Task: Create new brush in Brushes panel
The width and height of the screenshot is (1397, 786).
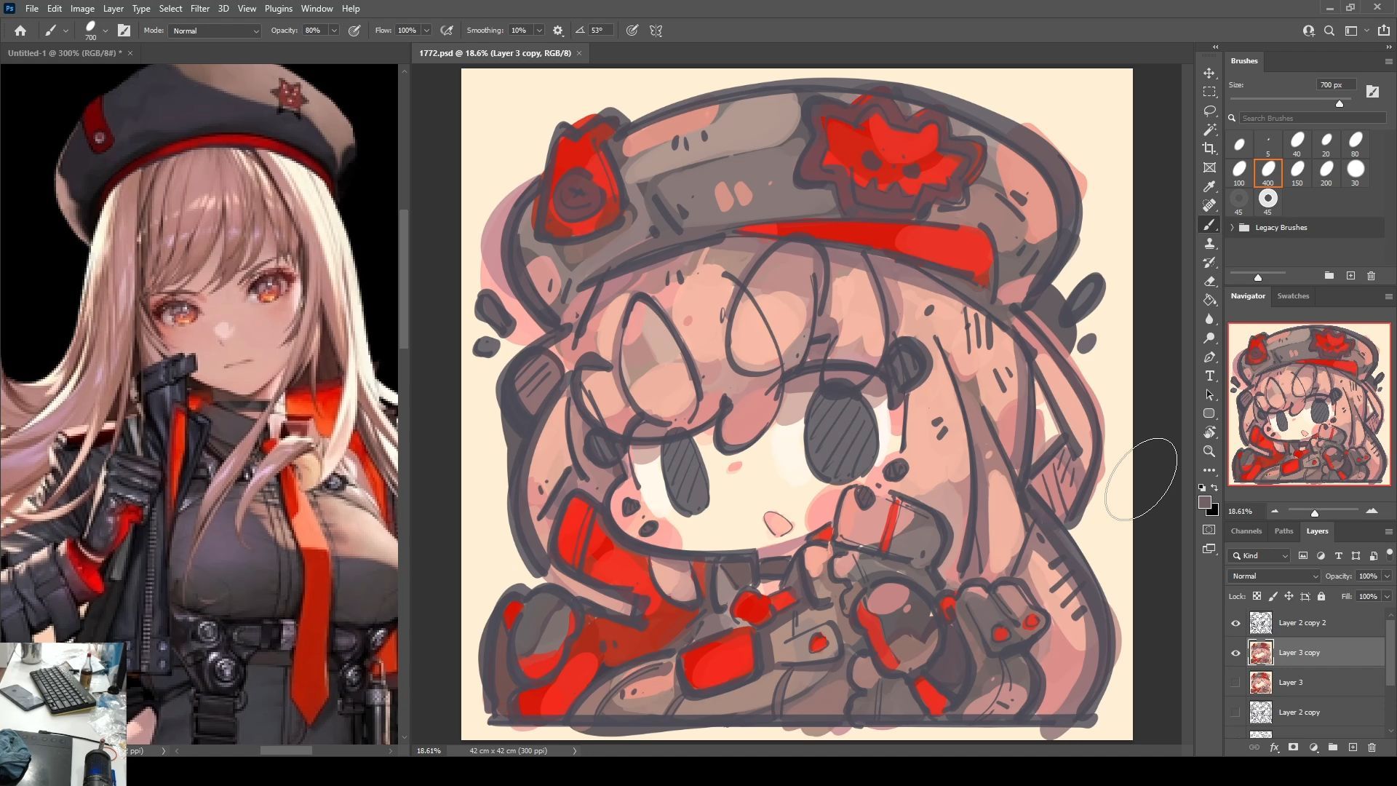Action: pyautogui.click(x=1351, y=276)
